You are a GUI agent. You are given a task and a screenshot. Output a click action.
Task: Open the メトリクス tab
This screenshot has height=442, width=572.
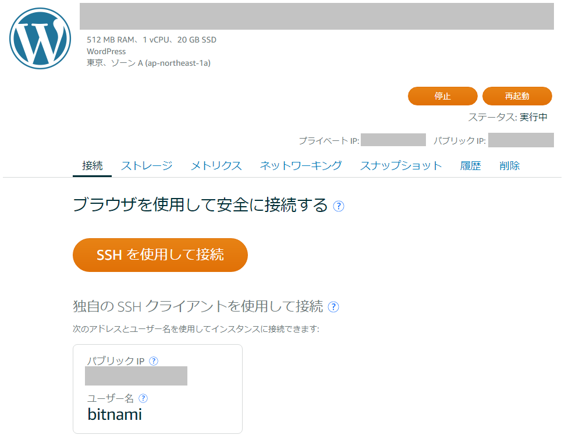coord(216,166)
